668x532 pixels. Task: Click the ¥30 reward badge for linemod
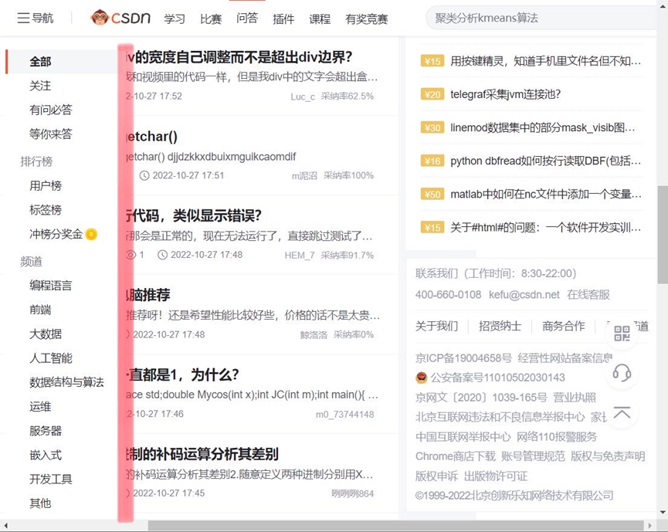pos(432,127)
